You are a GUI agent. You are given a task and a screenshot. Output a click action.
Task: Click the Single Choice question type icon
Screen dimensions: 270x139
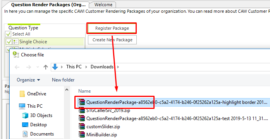tap(15, 42)
